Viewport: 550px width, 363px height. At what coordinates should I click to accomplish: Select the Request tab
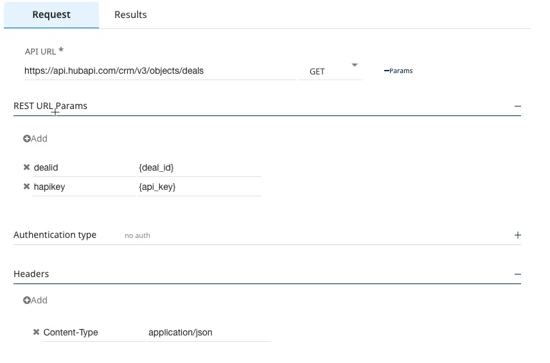point(51,15)
